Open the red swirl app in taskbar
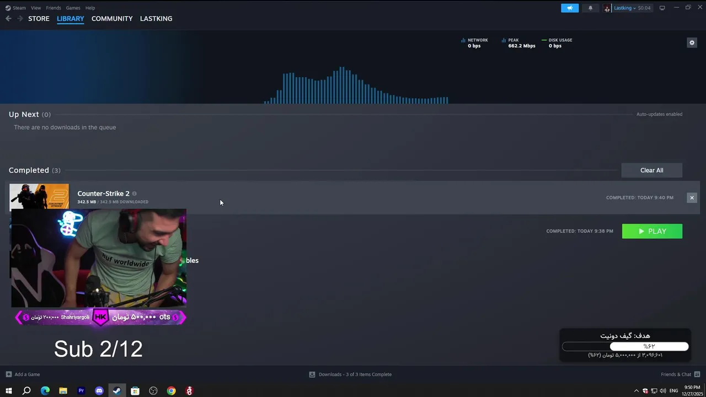Image resolution: width=706 pixels, height=397 pixels. tap(189, 391)
